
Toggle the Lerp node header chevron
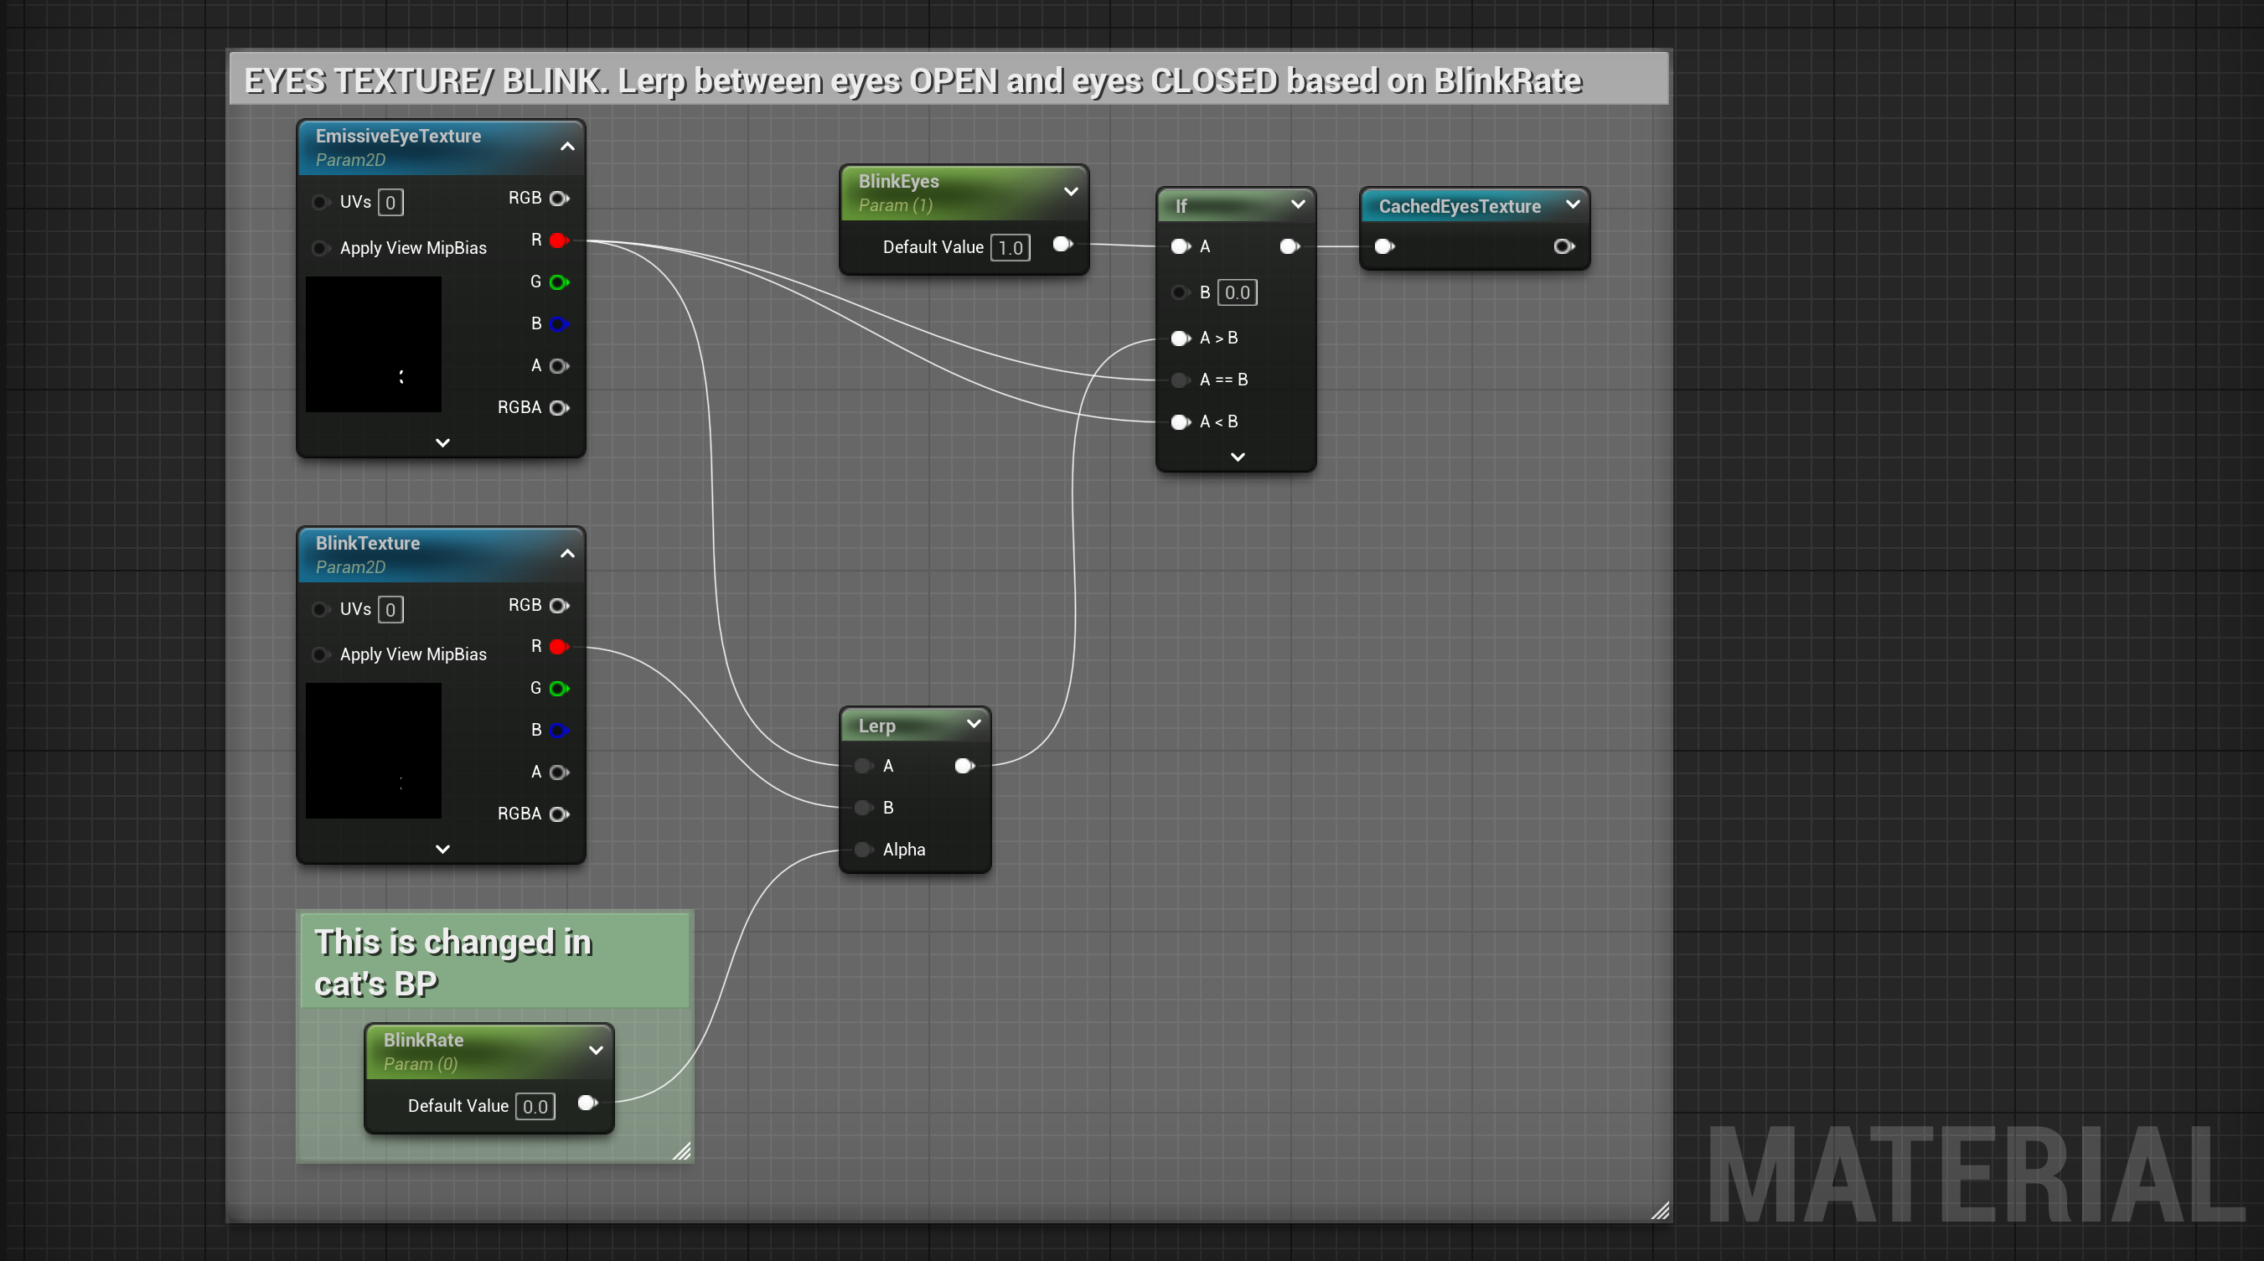coord(973,724)
